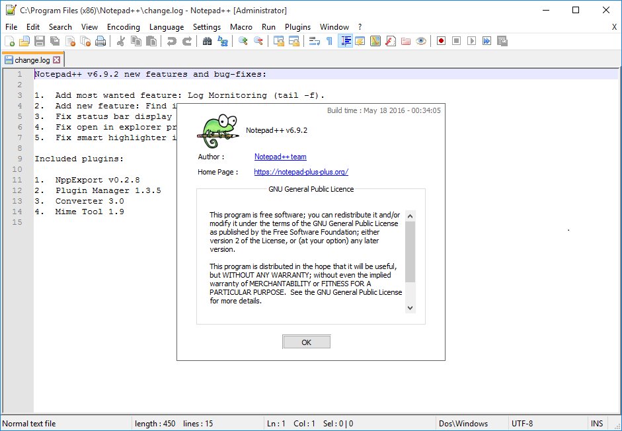The width and height of the screenshot is (622, 431).
Task: Save the current file using the floppy icon
Action: pyautogui.click(x=40, y=41)
